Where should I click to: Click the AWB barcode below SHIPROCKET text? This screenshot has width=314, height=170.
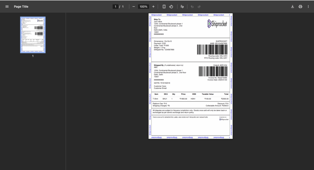pyautogui.click(x=212, y=49)
